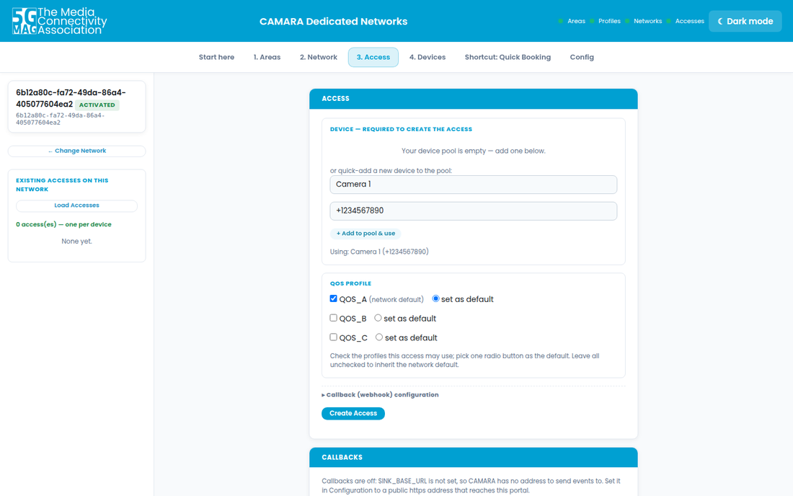Screen dimensions: 793x496
Task: Select the 3. Access tab
Action: pos(373,57)
